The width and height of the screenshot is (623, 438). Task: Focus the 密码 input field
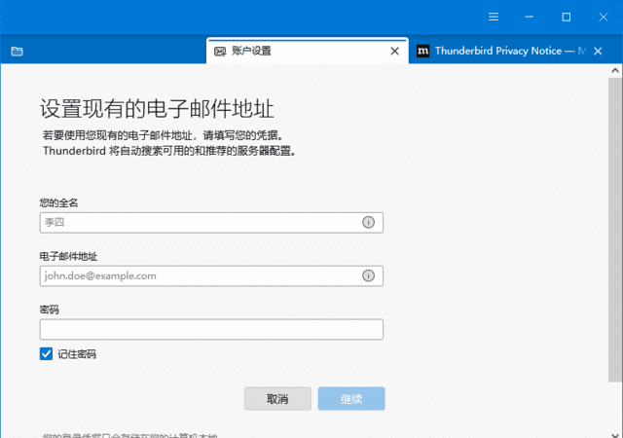211,329
